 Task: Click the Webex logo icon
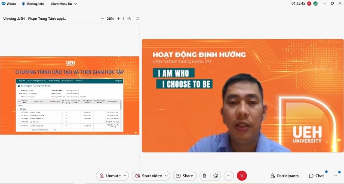pyautogui.click(x=3, y=3)
